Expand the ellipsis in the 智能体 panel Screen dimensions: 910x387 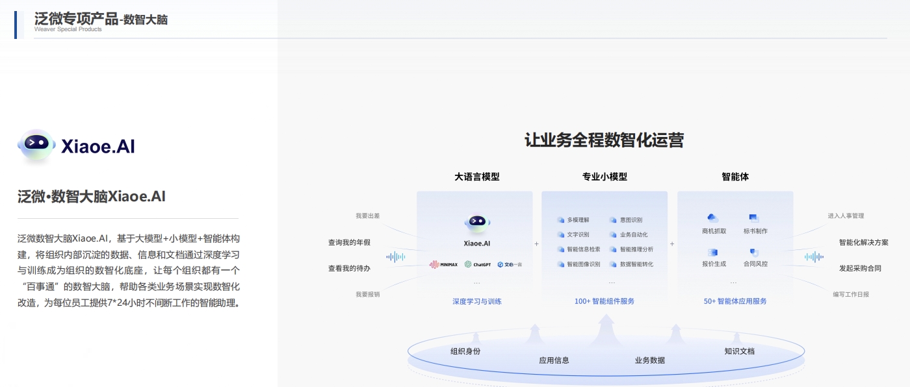click(x=733, y=283)
